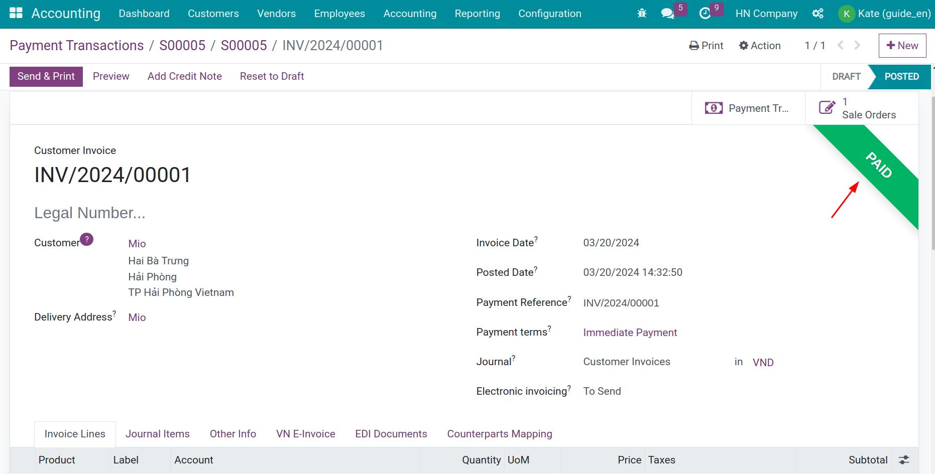Viewport: 935px width, 474px height.
Task: Go to Payment Transactions breadcrumb
Action: pos(77,46)
